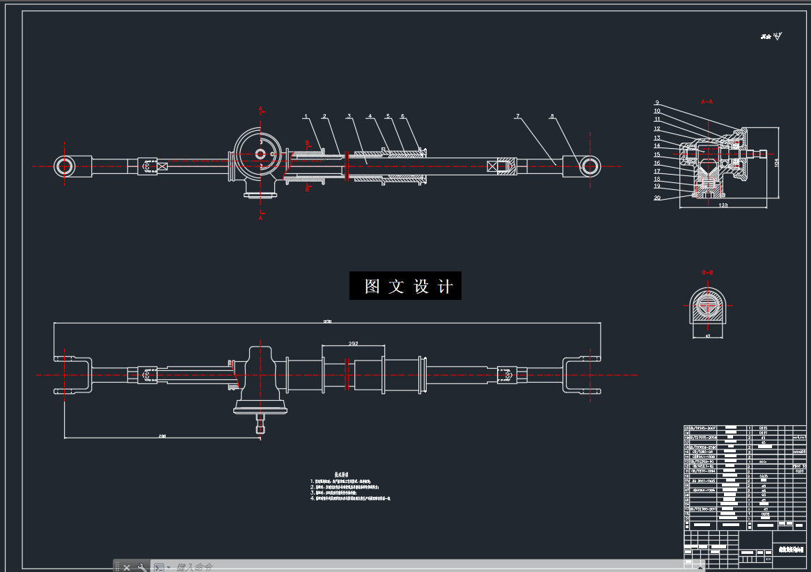Image resolution: width=811 pixels, height=572 pixels.
Task: Click inside the 键入命令 command input field
Action: coord(209,566)
